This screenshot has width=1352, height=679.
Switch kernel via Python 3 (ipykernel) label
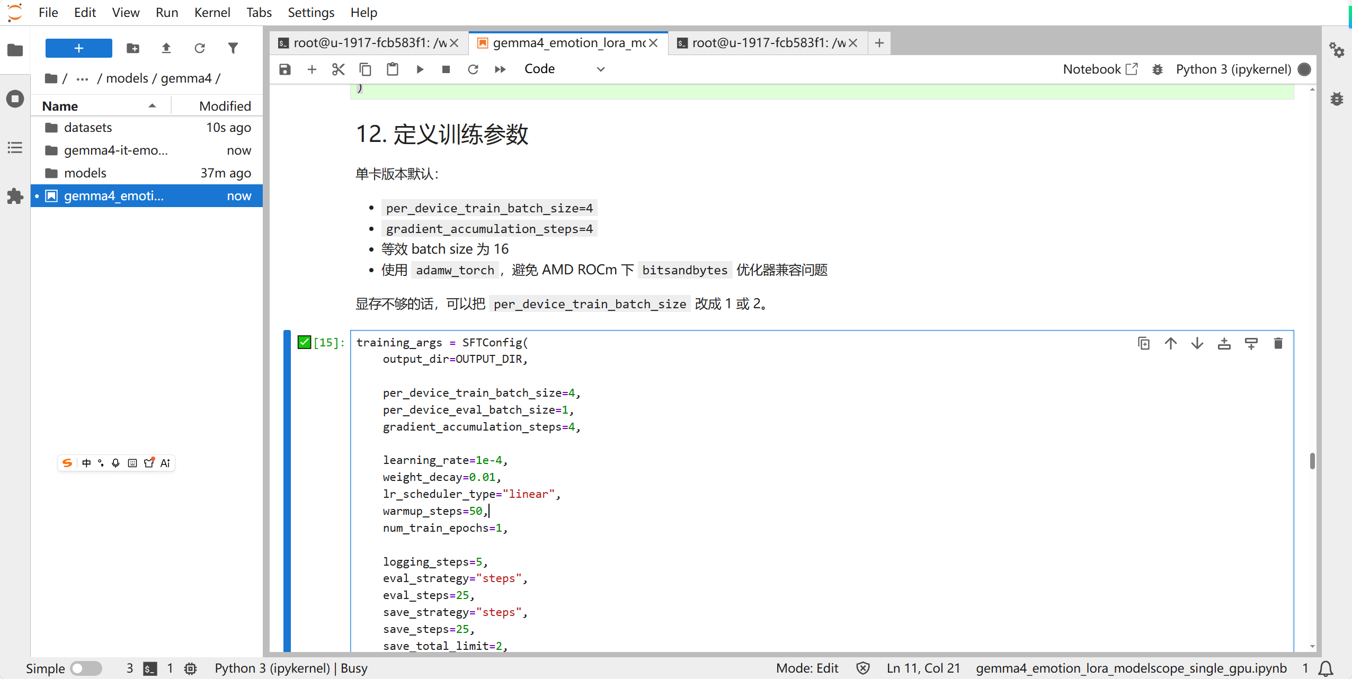(x=1233, y=69)
